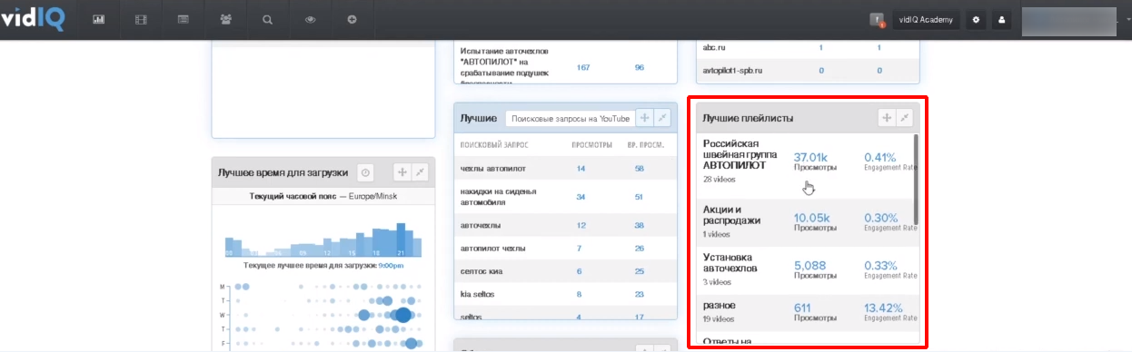Open the Акции и распродажи playlist
Screen dimensions: 1132x352
pos(732,214)
